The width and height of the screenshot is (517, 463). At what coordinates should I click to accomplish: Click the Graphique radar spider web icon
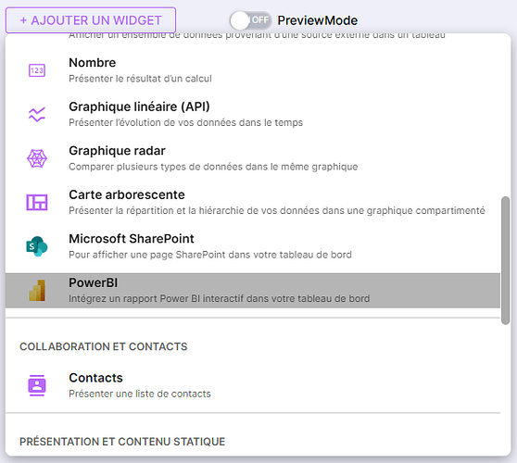pos(37,158)
